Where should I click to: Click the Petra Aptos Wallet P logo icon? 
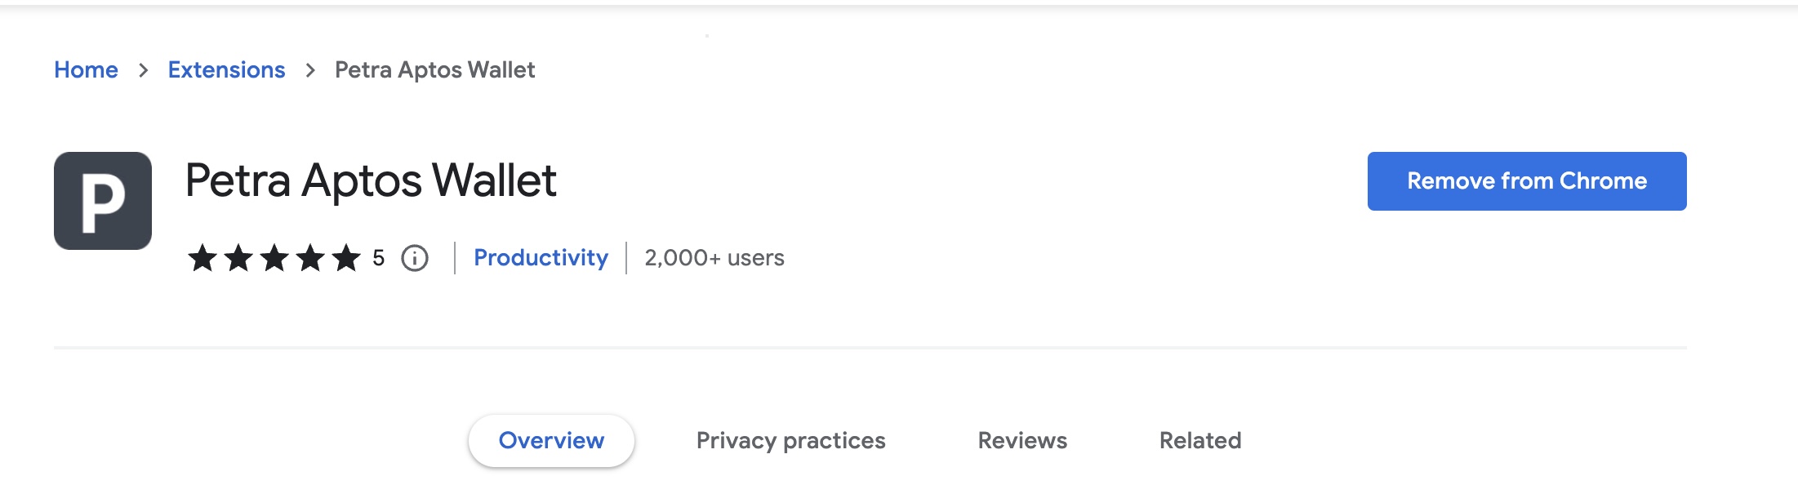(103, 201)
